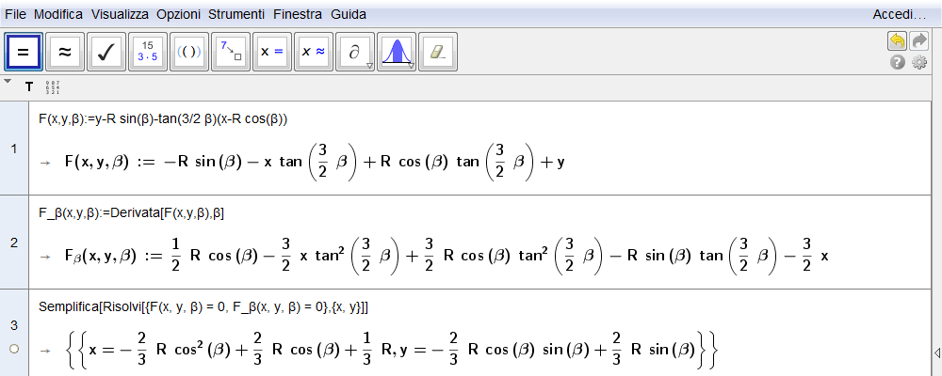Select the Keep Input checkmark tool

coord(106,53)
